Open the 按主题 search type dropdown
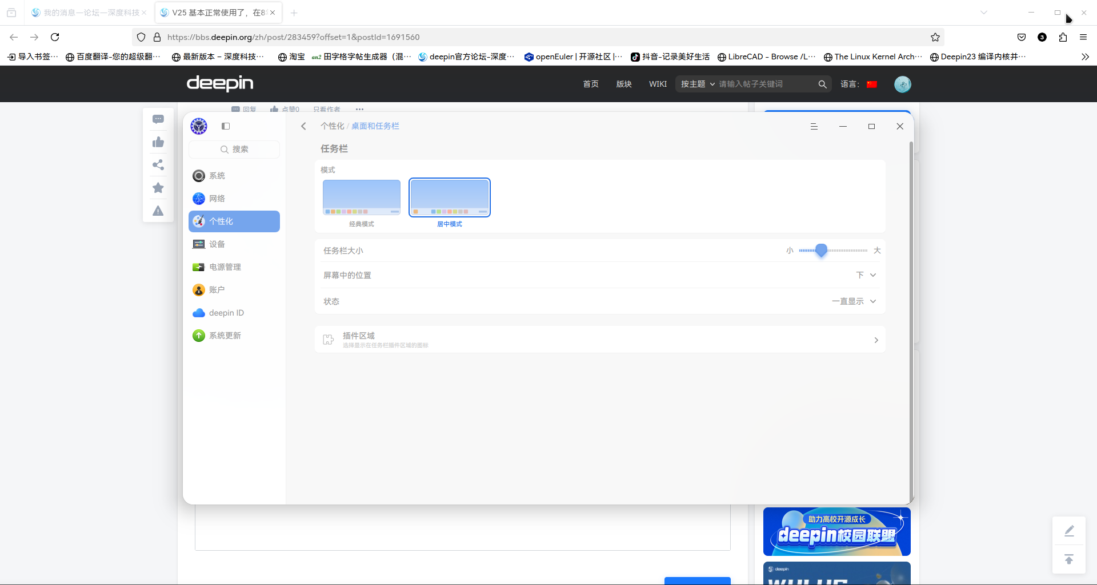1097x585 pixels. tap(698, 84)
